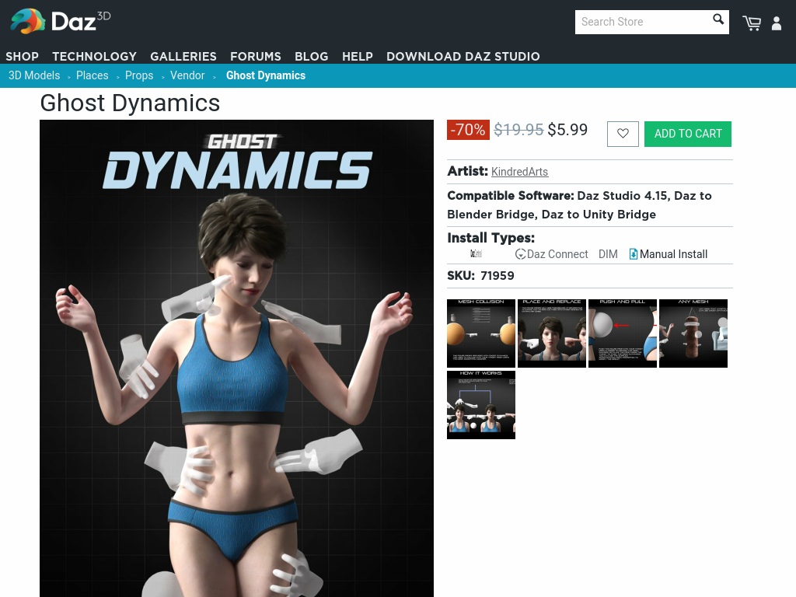Click DOWNLOAD DAZ STUDIO
The image size is (796, 597).
(463, 56)
